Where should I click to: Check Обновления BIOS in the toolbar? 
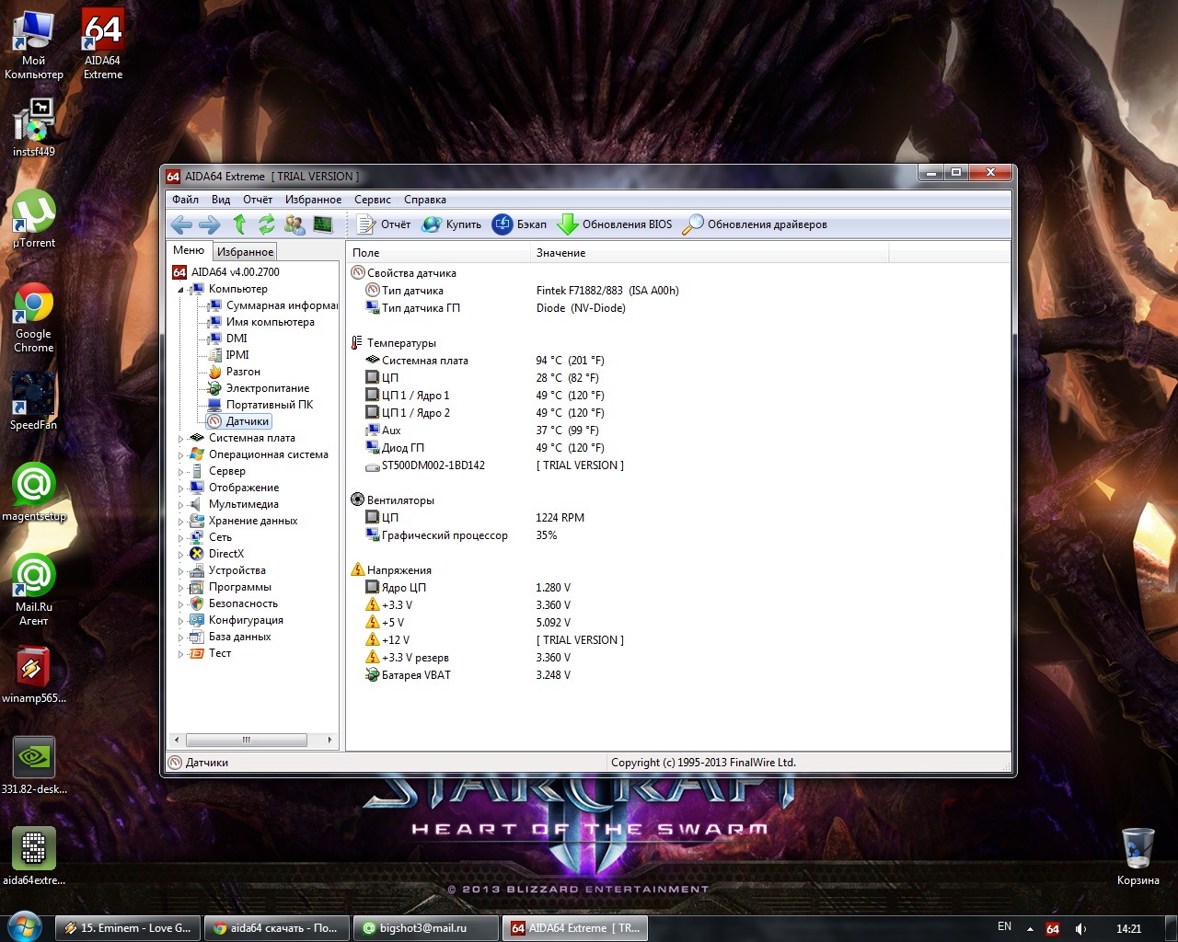click(x=615, y=224)
